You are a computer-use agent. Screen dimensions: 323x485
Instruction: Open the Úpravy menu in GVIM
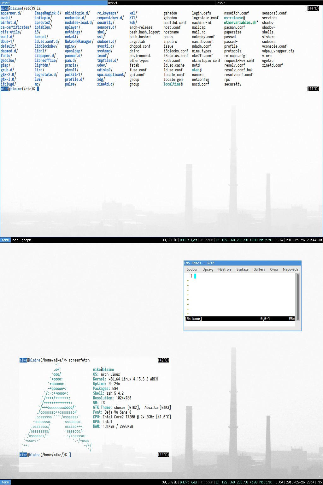(x=208, y=269)
